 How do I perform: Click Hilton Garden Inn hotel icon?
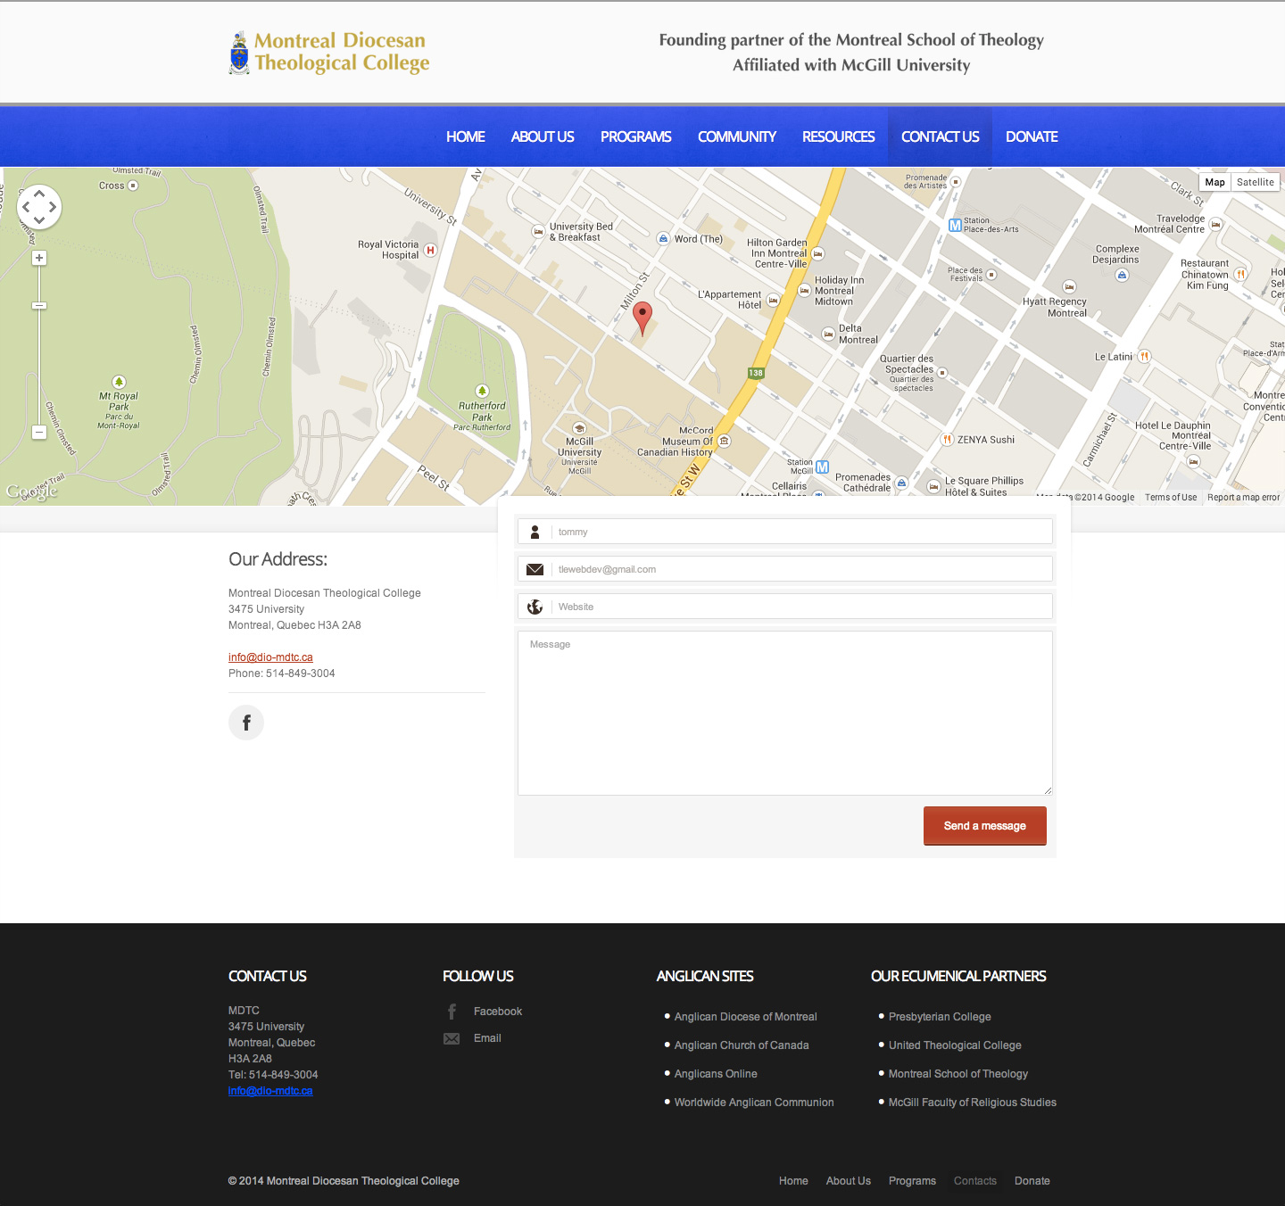(817, 254)
